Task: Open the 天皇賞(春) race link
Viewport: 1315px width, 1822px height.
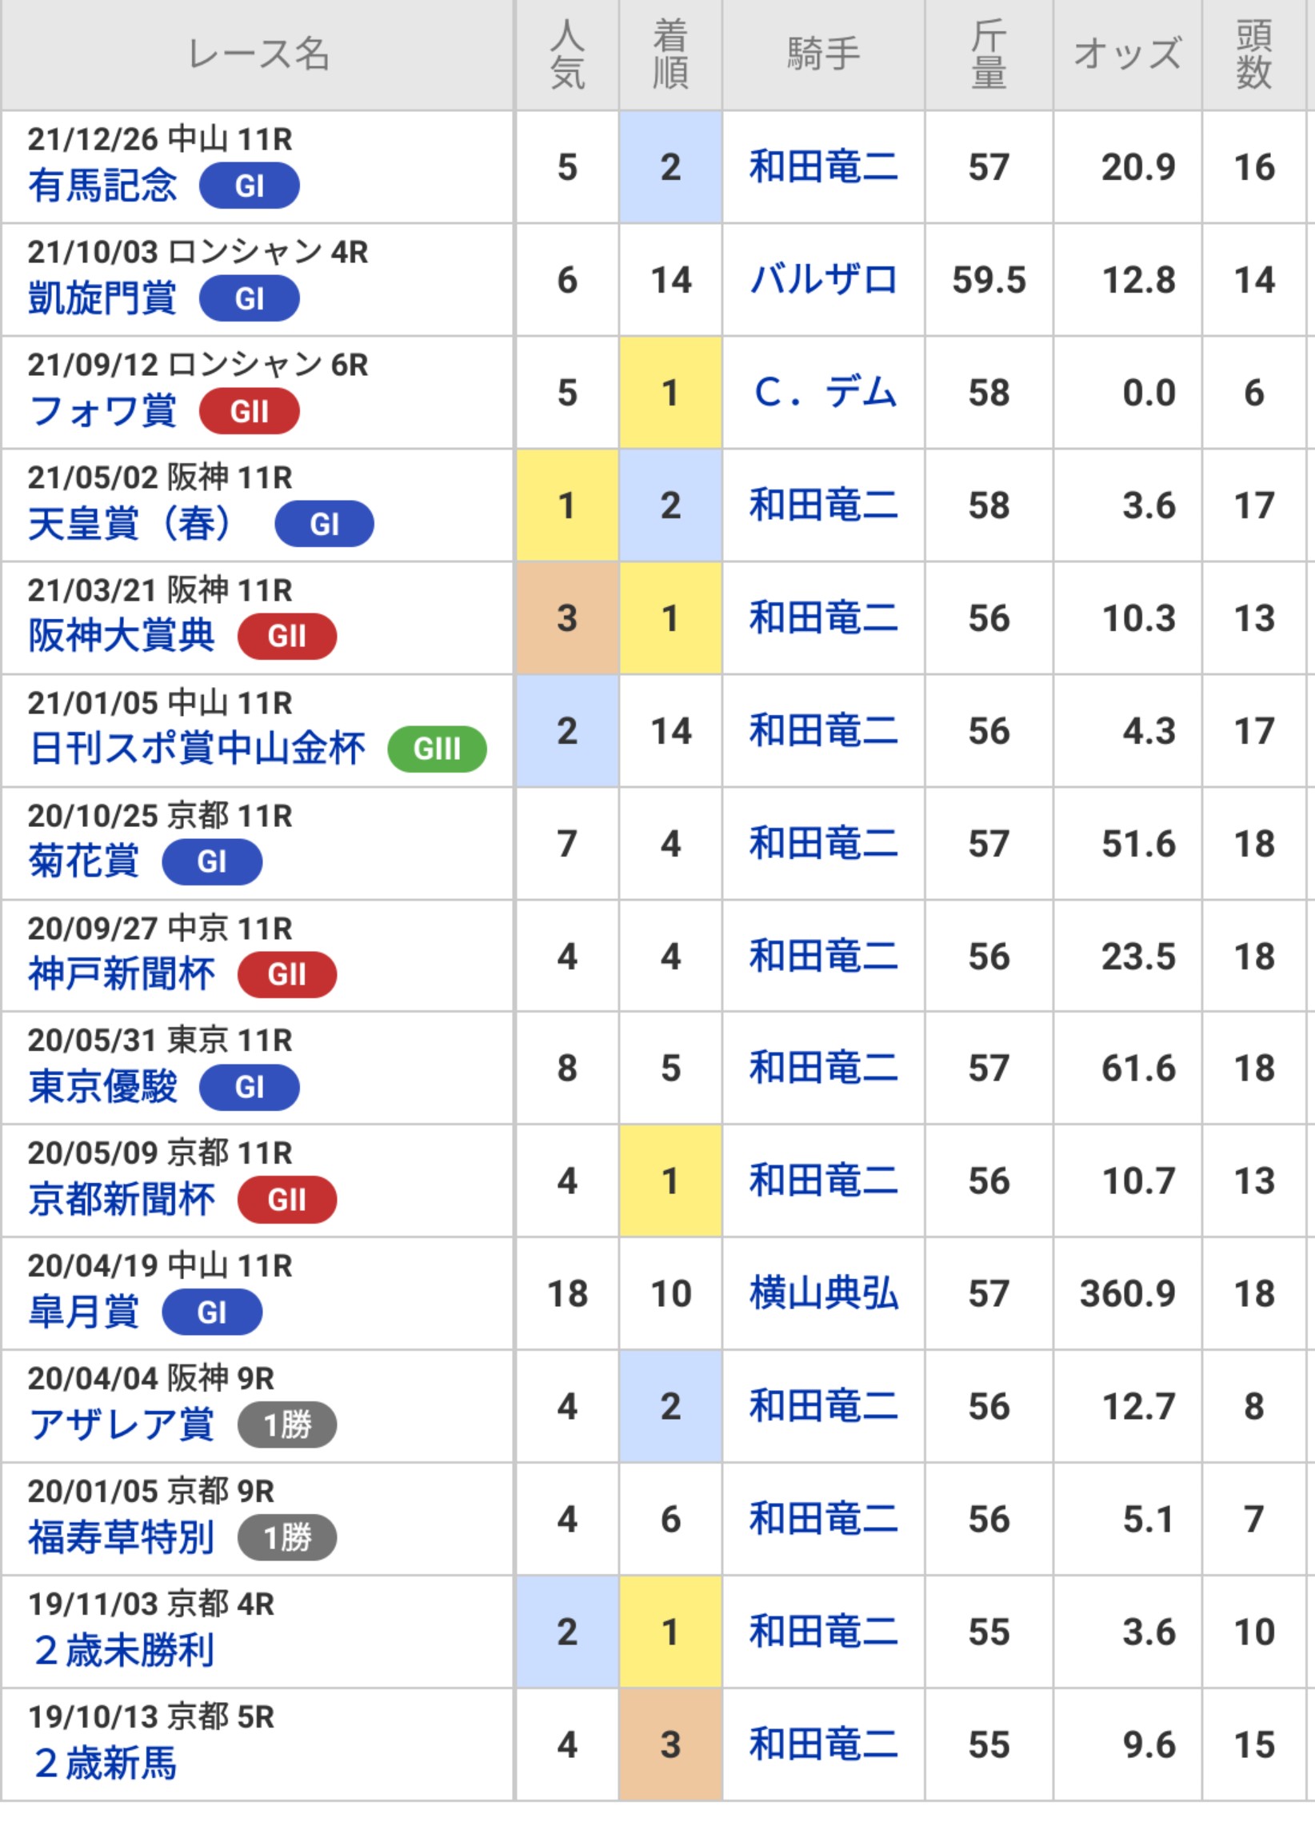Action: click(130, 524)
